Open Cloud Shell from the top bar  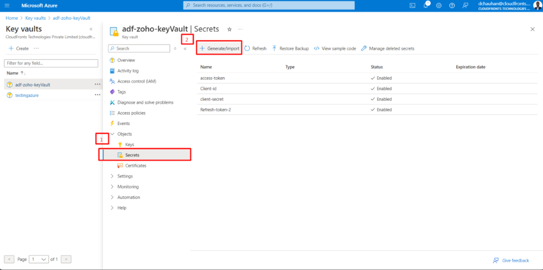coord(413,5)
